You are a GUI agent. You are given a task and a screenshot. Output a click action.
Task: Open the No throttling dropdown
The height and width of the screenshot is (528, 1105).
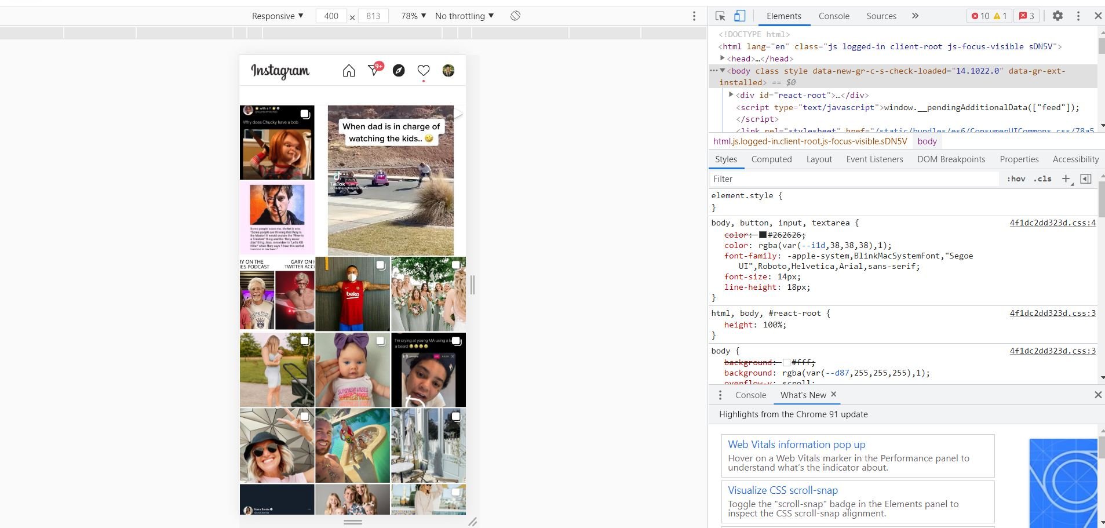(x=464, y=16)
